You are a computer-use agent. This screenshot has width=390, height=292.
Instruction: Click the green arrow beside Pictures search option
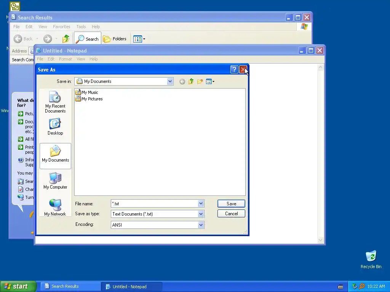point(21,114)
